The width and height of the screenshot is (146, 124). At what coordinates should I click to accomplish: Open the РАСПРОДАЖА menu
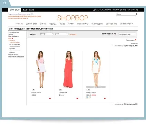(x=97, y=24)
